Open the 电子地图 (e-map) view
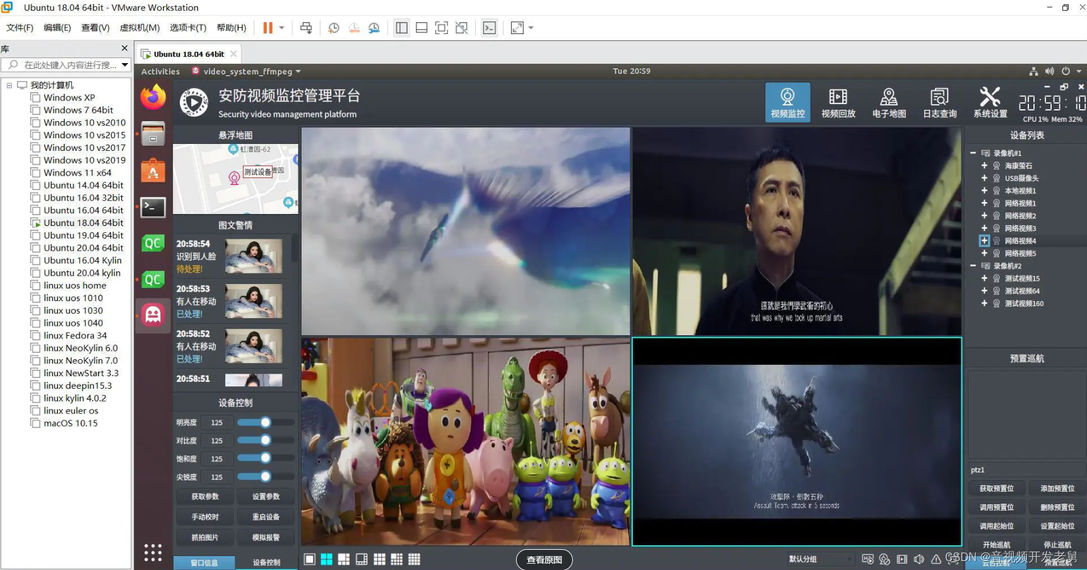The width and height of the screenshot is (1087, 570). (x=888, y=102)
